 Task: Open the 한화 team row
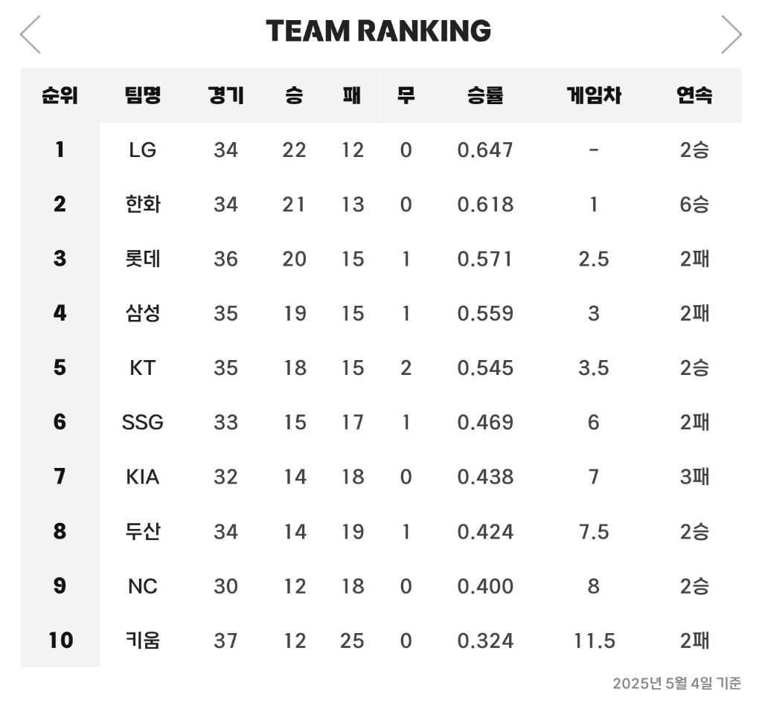[381, 204]
